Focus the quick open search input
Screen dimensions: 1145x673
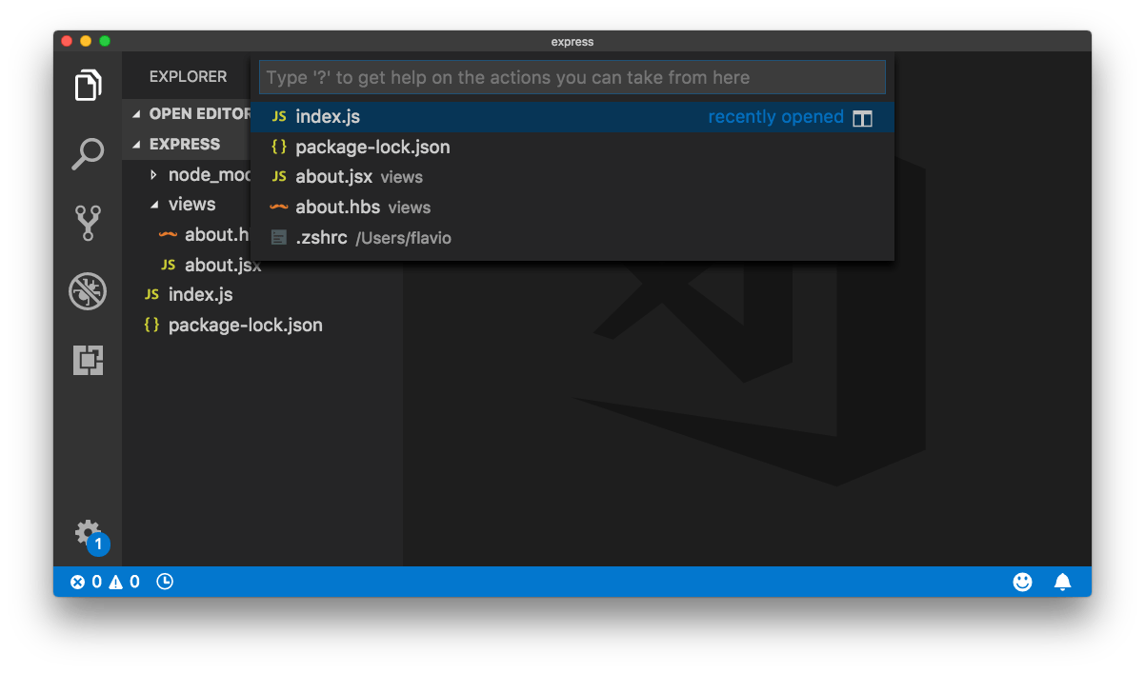(x=572, y=78)
